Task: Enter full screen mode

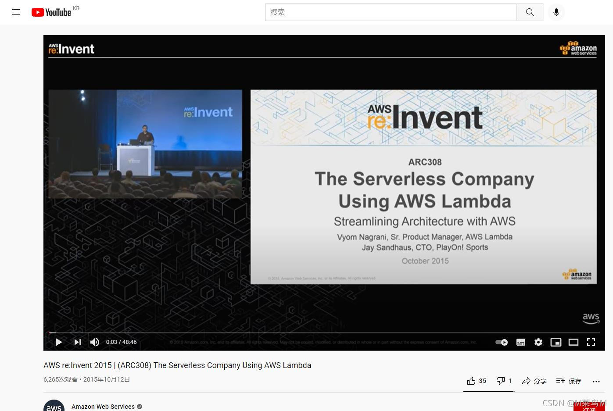Action: tap(591, 342)
